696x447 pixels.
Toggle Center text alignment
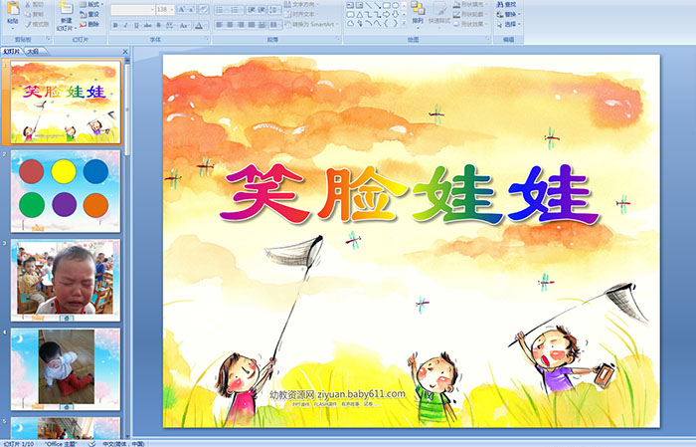coord(230,25)
